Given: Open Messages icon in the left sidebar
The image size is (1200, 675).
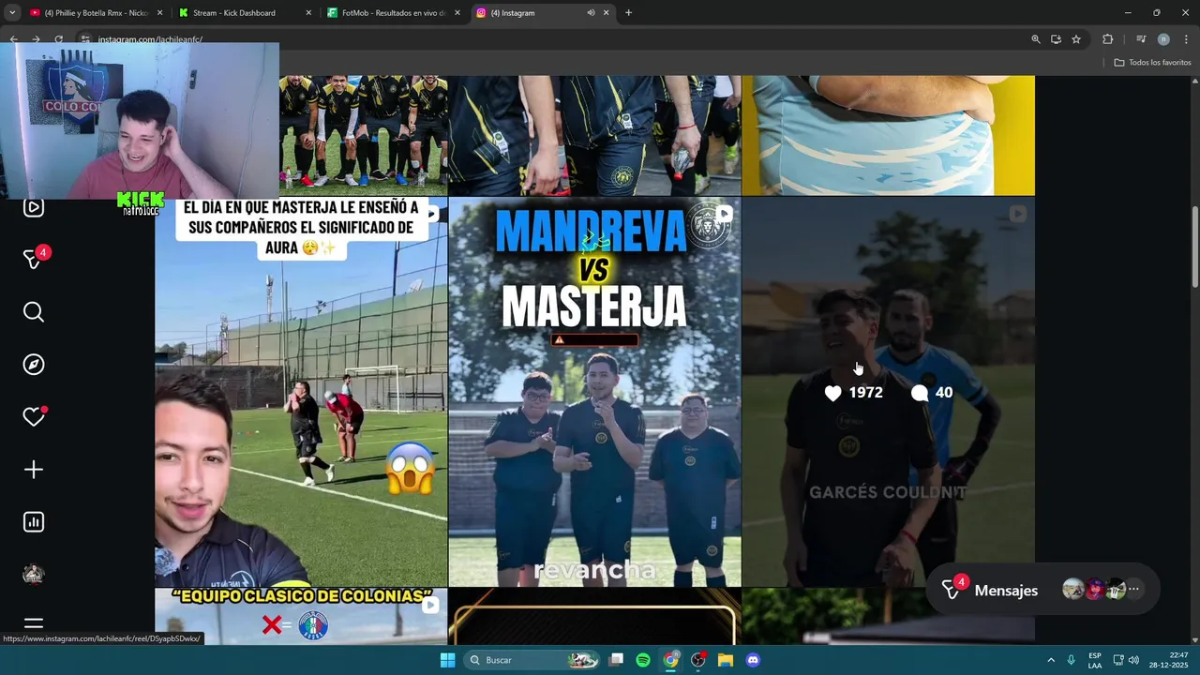Looking at the screenshot, I should pyautogui.click(x=34, y=260).
